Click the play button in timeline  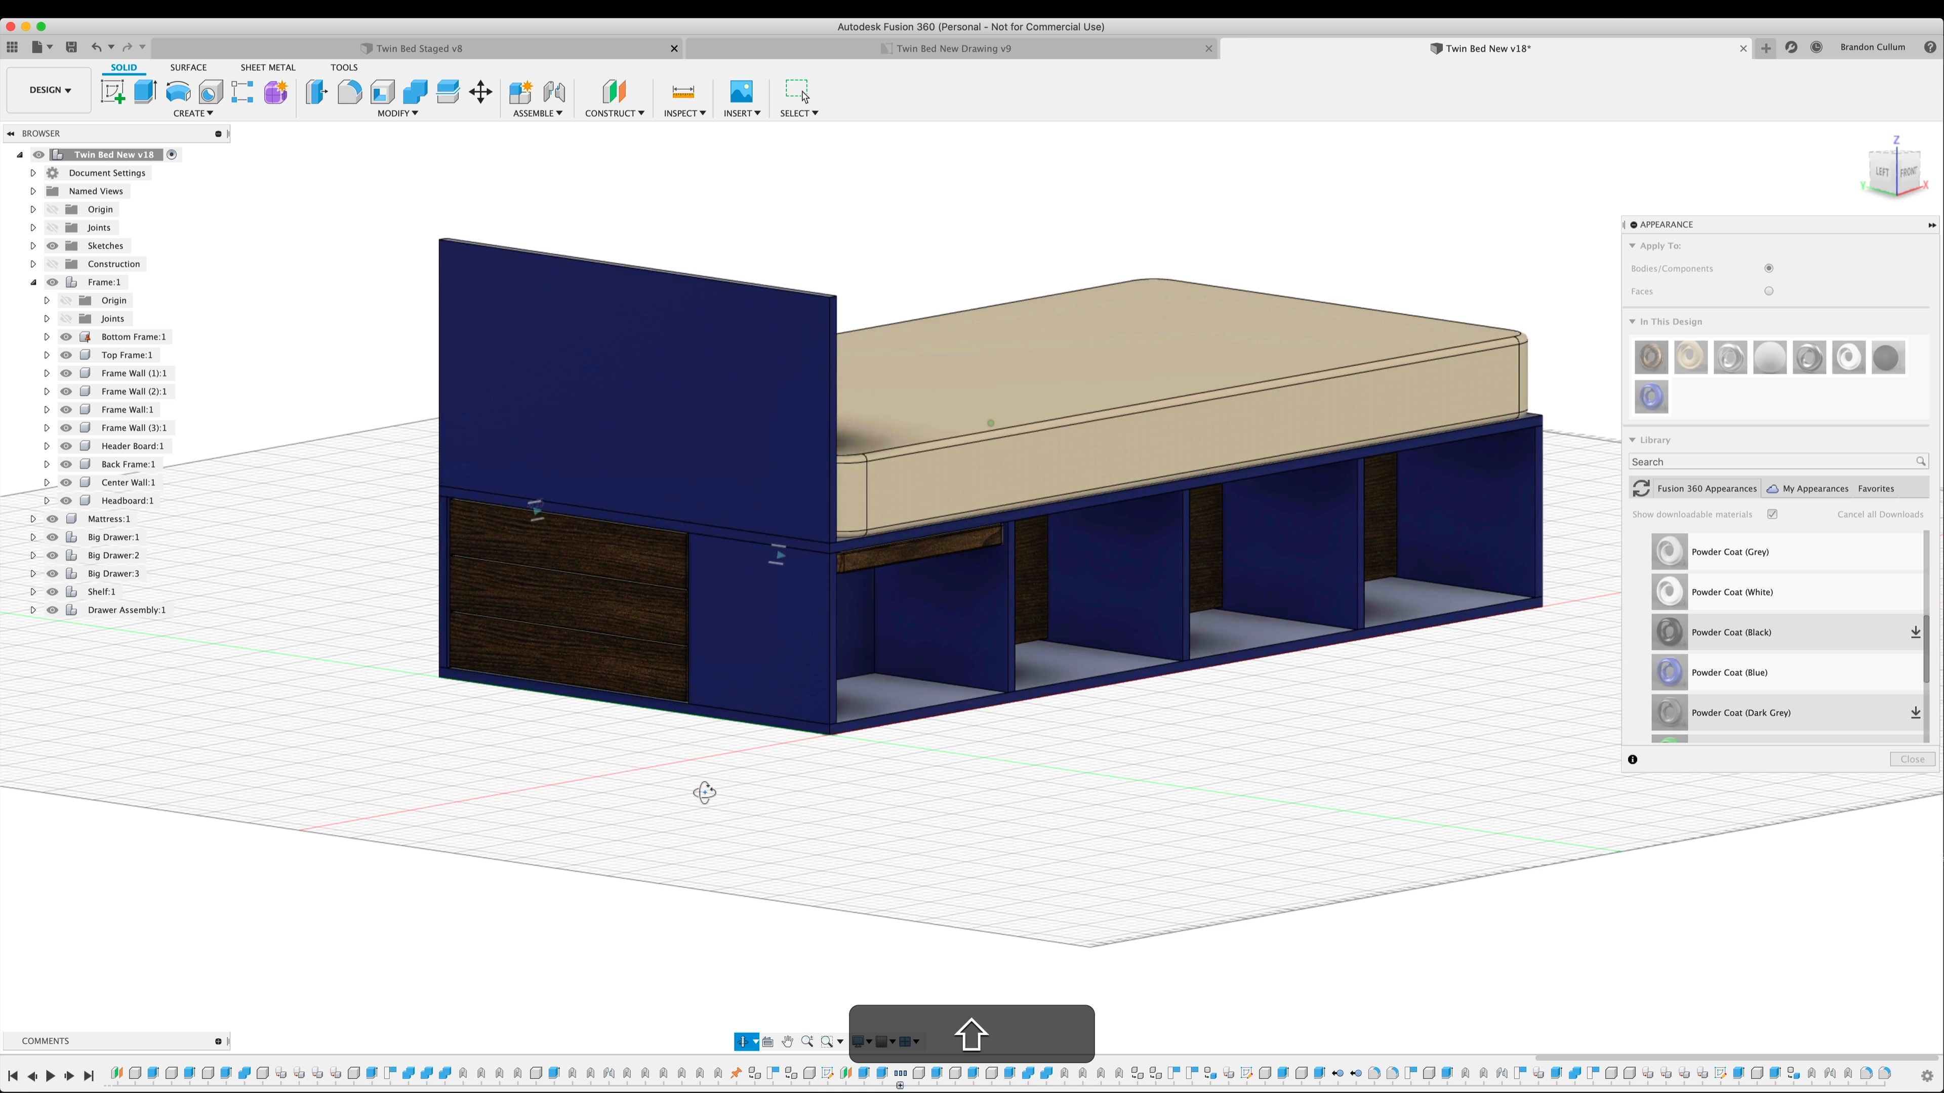50,1076
